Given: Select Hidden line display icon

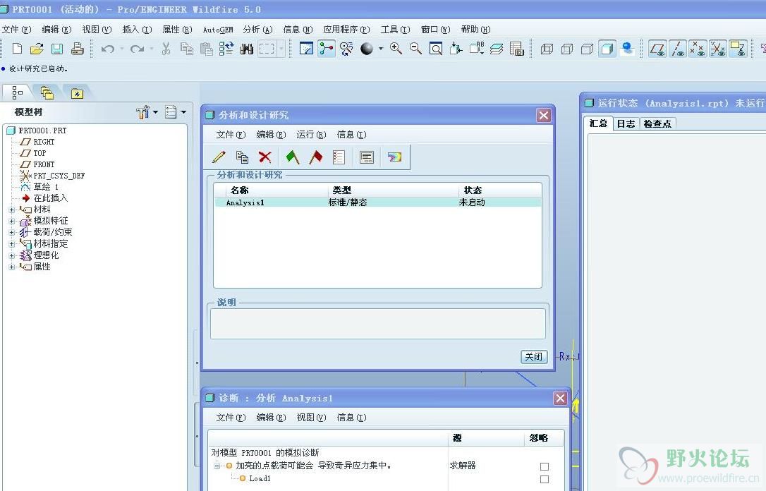Looking at the screenshot, I should tap(567, 49).
